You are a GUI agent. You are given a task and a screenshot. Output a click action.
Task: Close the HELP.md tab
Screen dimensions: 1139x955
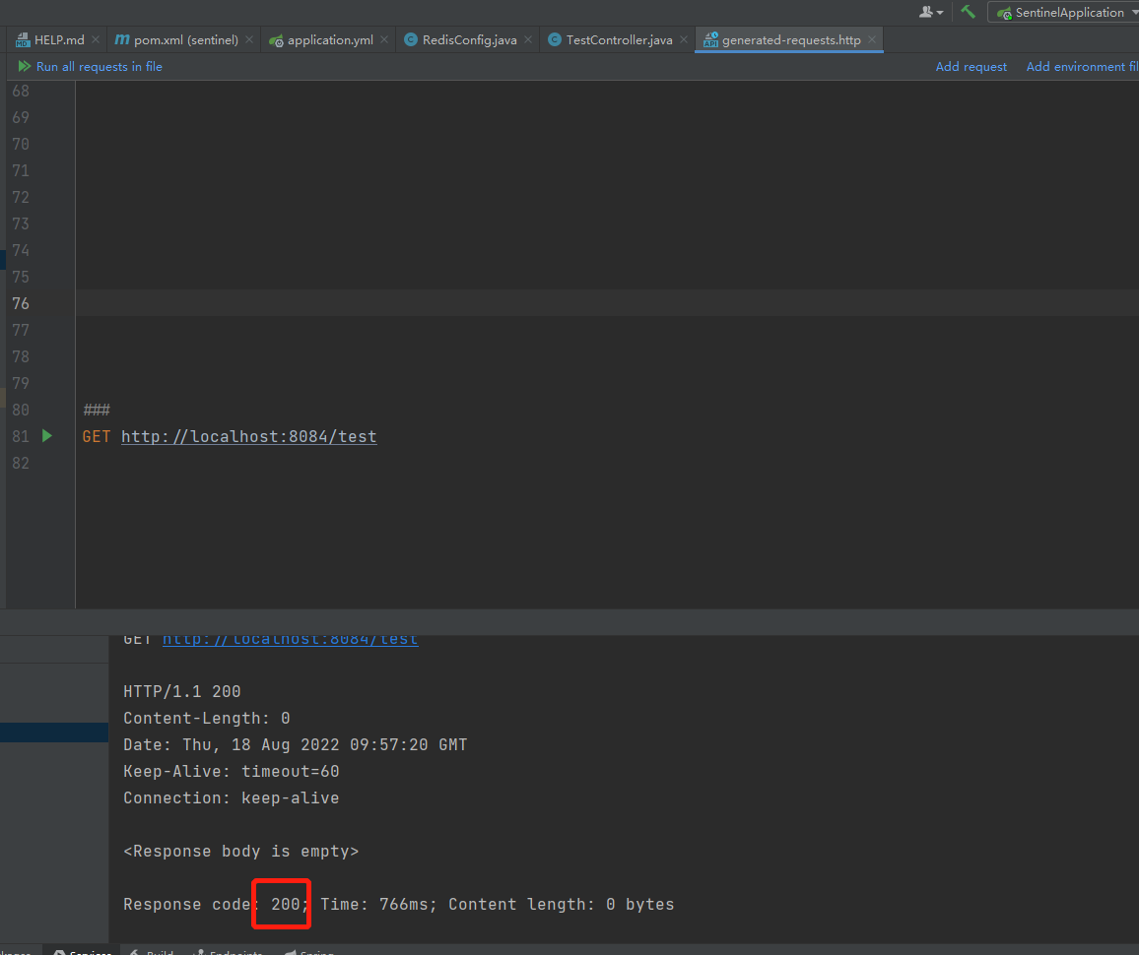coord(96,40)
